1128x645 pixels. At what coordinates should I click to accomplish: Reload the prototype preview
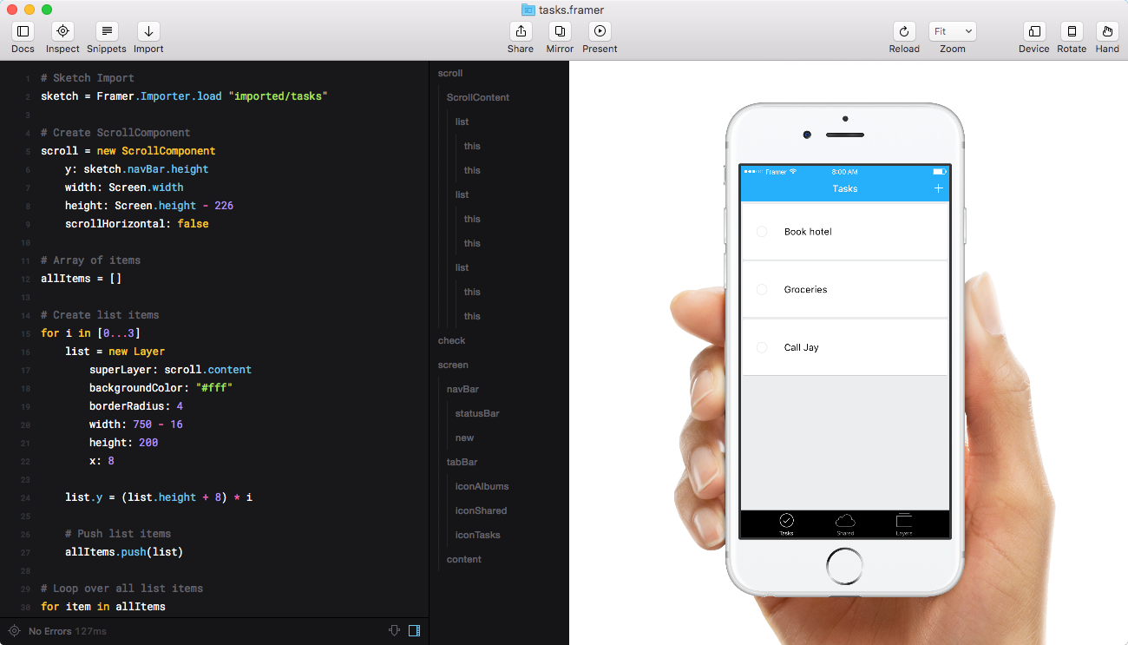[x=904, y=31]
